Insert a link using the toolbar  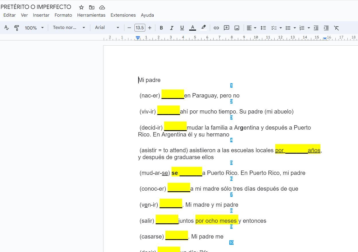[216, 28]
